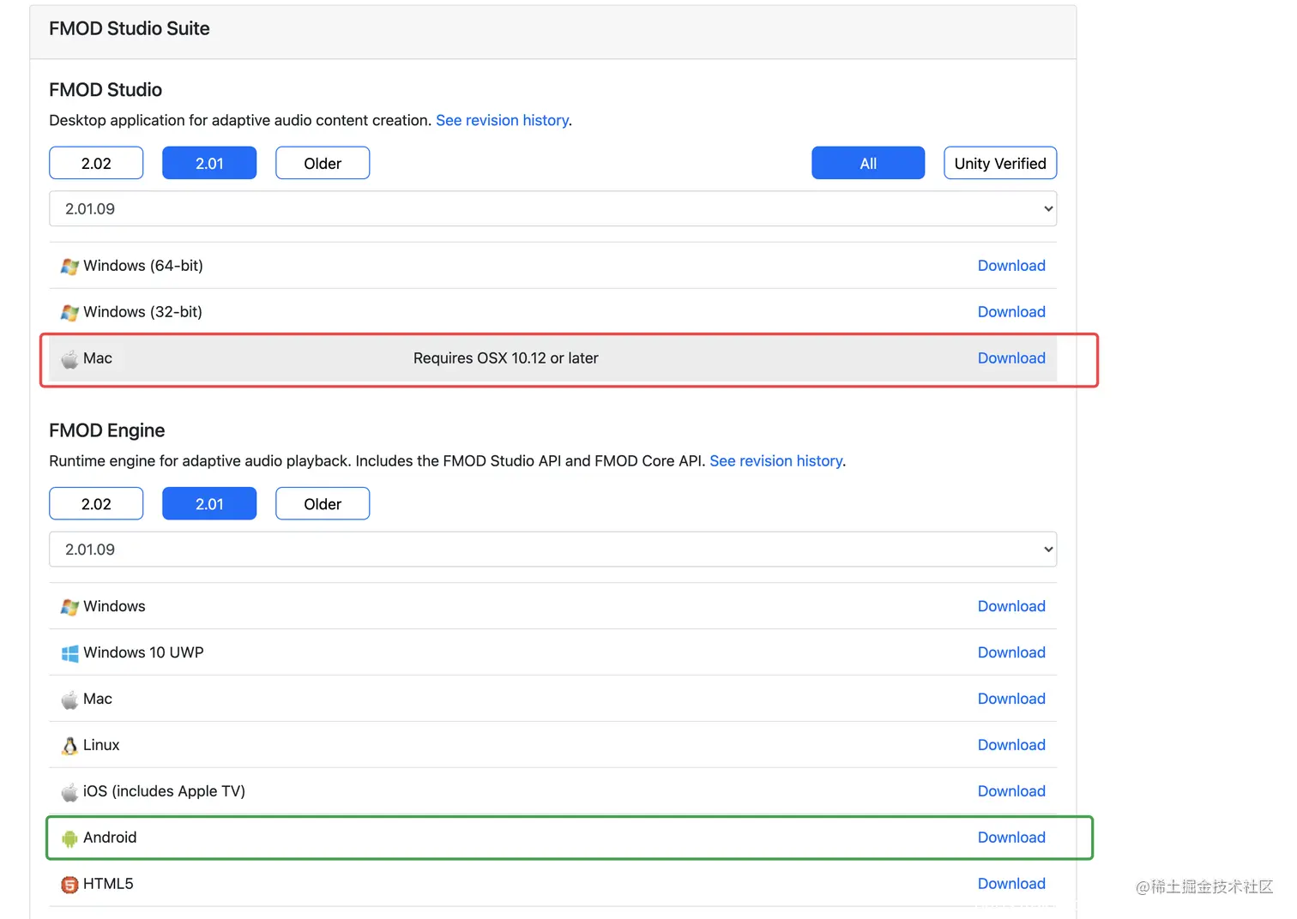Click Apple icon in FMOD Studio Mac row
The image size is (1297, 919).
coord(69,359)
